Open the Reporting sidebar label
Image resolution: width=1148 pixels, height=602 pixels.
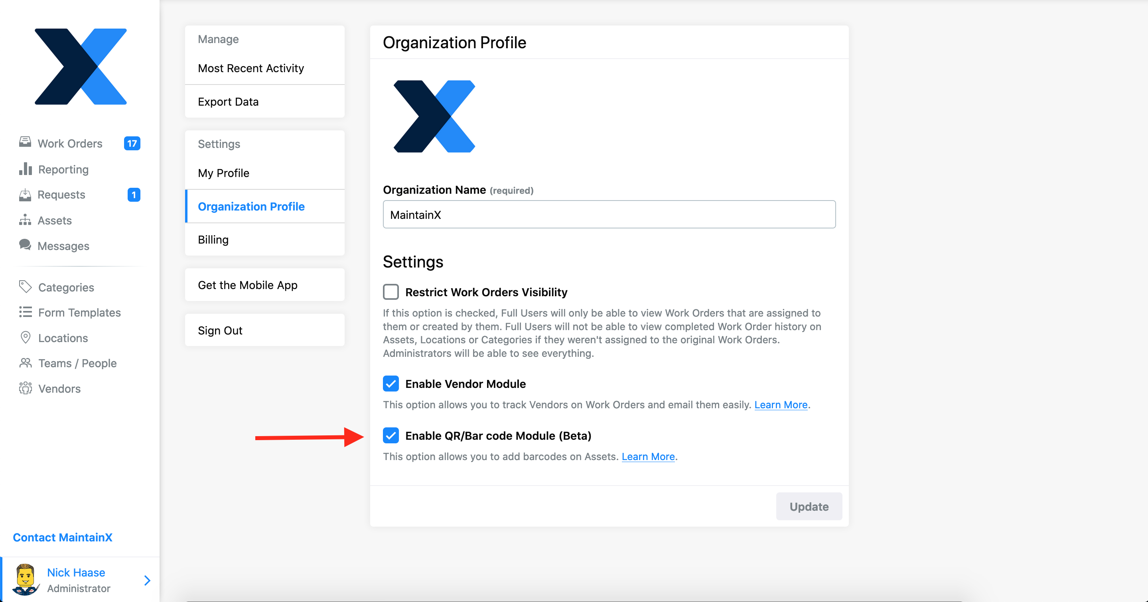coord(63,169)
